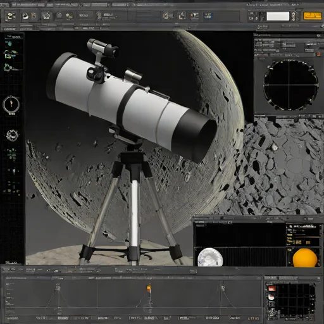Select the orange sphere material preview
The width and height of the screenshot is (324, 324).
pyautogui.click(x=305, y=258)
